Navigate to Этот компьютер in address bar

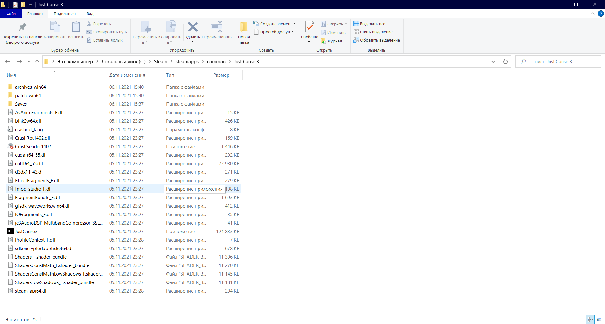click(75, 62)
